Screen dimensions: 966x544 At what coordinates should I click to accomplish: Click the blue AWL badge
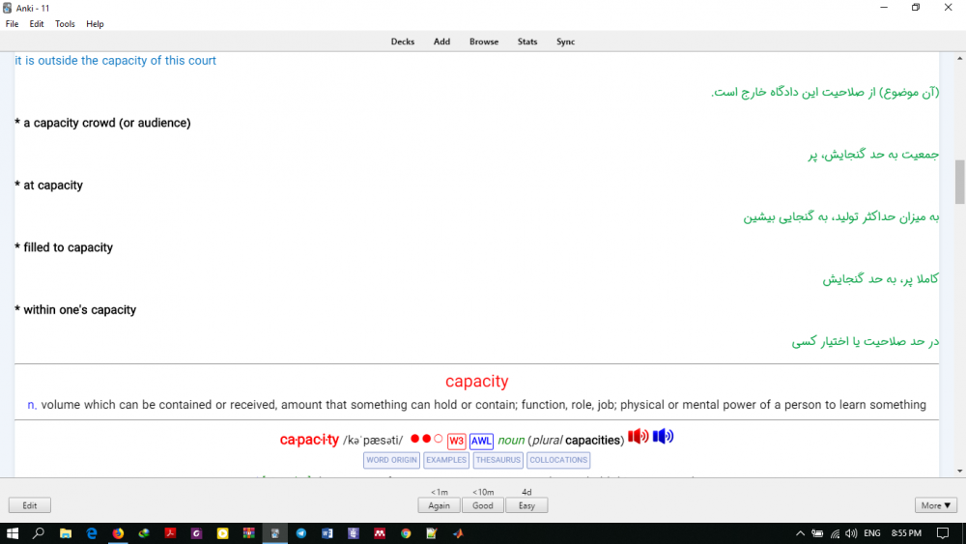pyautogui.click(x=481, y=441)
